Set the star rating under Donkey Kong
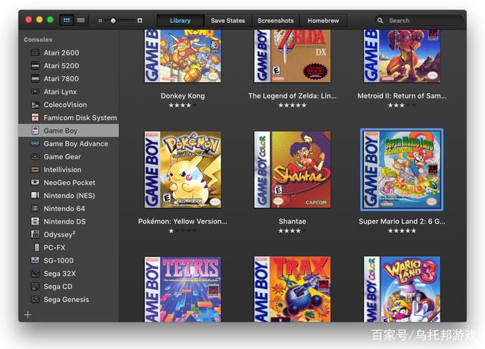485x349 pixels. (183, 105)
